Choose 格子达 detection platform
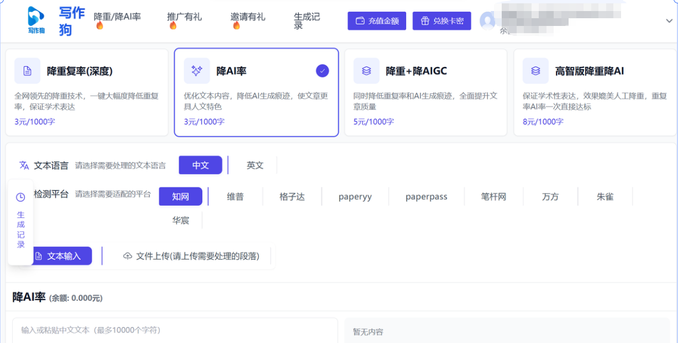Viewport: 678px width, 343px height. (x=292, y=197)
